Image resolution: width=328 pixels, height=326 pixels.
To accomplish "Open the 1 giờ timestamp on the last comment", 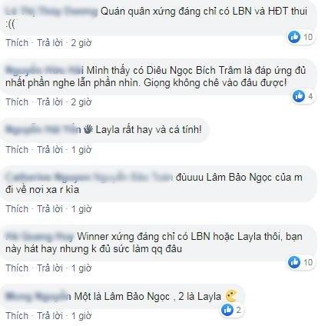I will 81,315.
